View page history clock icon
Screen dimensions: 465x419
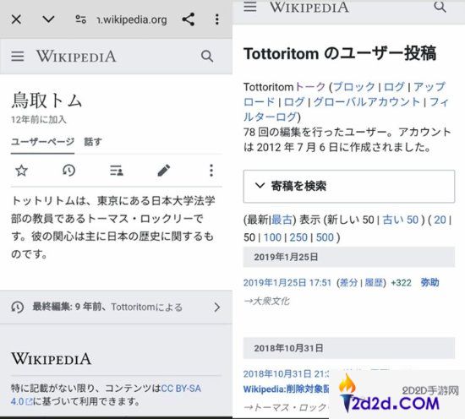coord(68,171)
